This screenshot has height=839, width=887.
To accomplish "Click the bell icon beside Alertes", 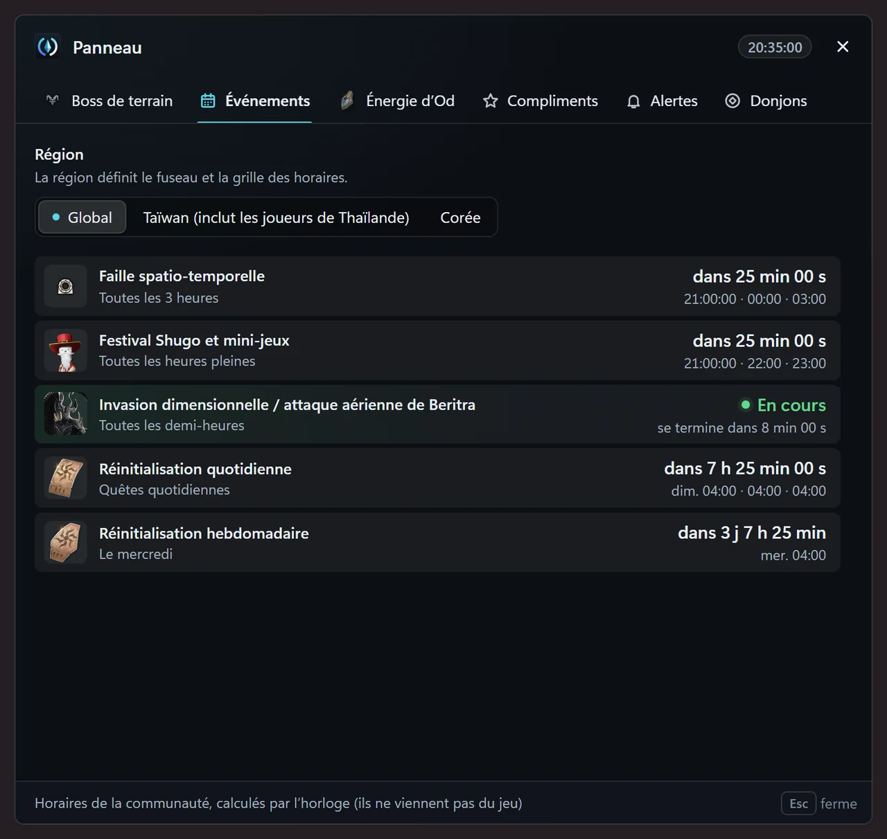I will click(633, 101).
